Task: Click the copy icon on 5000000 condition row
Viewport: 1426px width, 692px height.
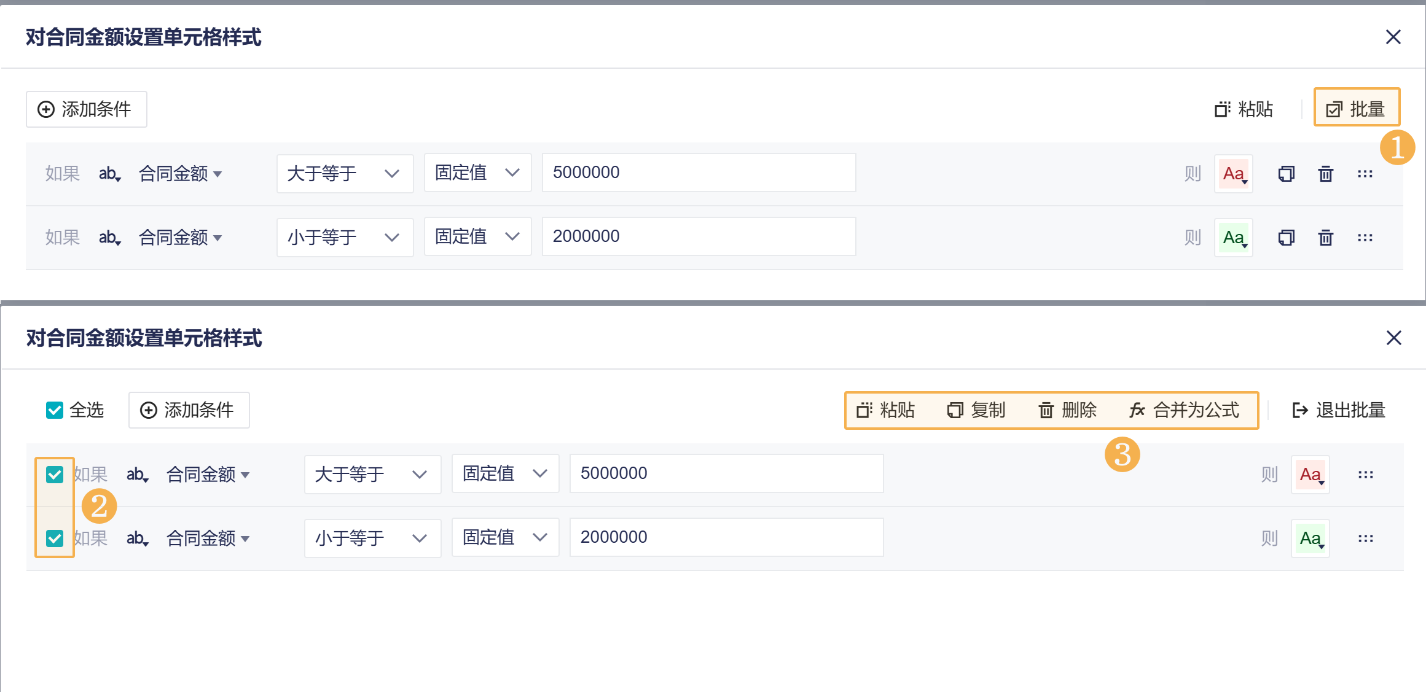Action: pos(1286,174)
